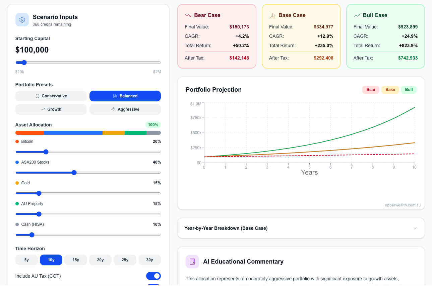Click Bull Case final value $923,899
Viewport: 432px width, 286px height.
pos(408,27)
